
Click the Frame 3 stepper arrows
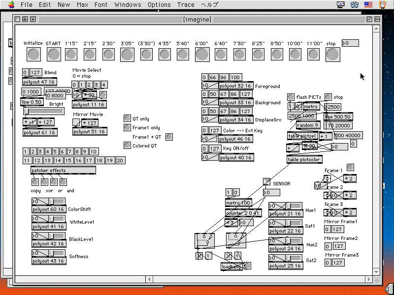[x=327, y=213]
